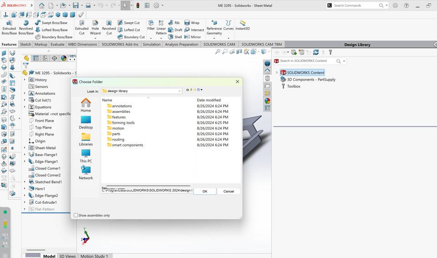Activate the Revolved Cut tool
The height and width of the screenshot is (258, 437).
[x=109, y=27]
